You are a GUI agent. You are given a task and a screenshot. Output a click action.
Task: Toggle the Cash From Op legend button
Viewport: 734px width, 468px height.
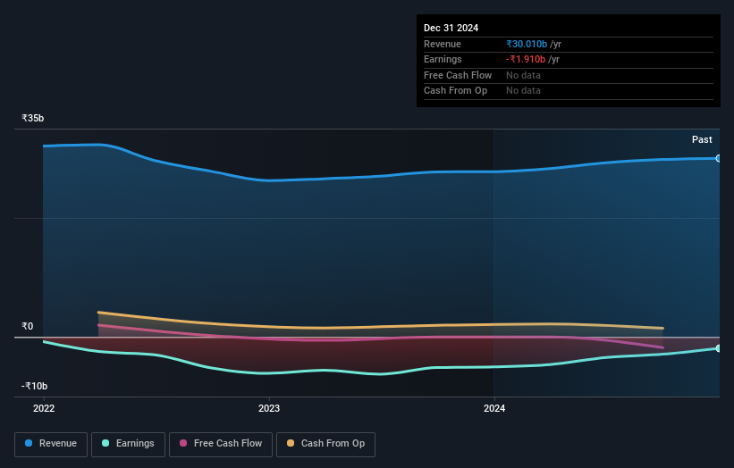point(325,444)
